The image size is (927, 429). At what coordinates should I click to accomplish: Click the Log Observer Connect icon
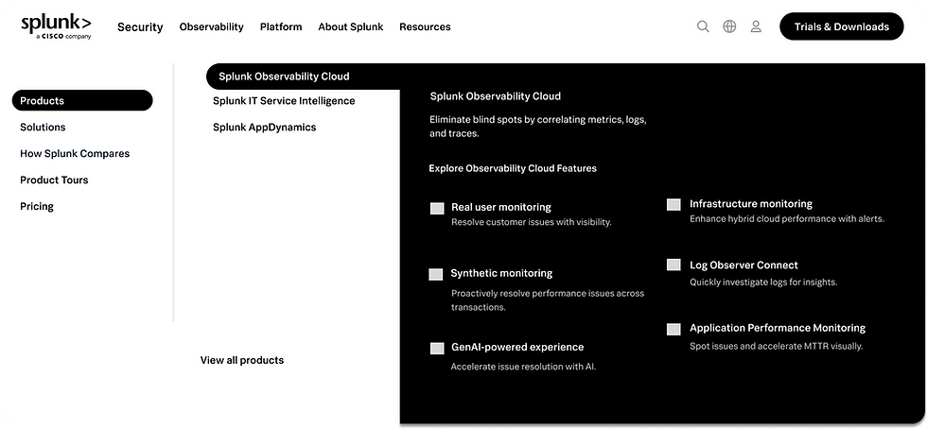(x=673, y=266)
